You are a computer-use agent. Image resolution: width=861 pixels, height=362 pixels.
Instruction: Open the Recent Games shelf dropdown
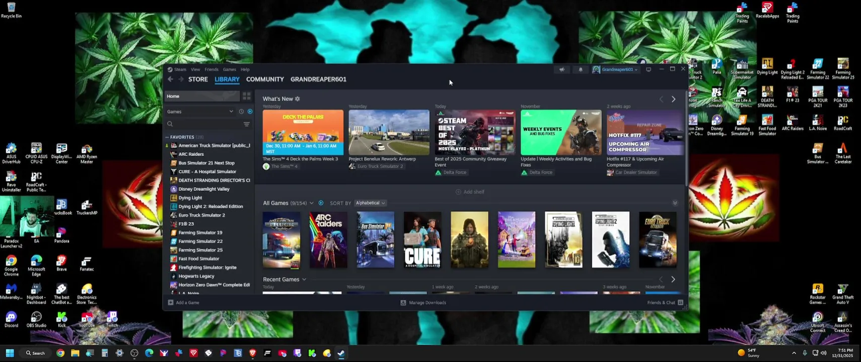304,280
